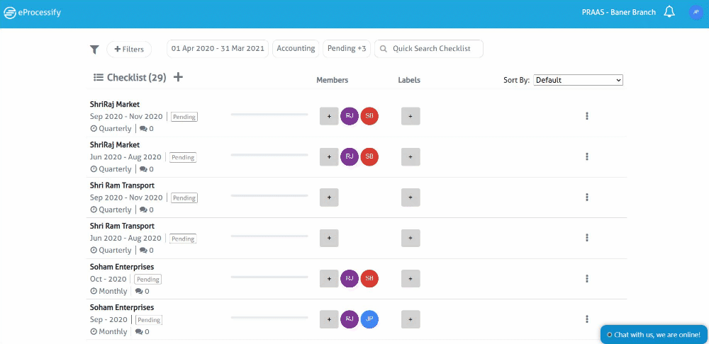This screenshot has height=344, width=709.
Task: Add label to Shri Ram Transport Sep-Nov
Action: coord(411,197)
